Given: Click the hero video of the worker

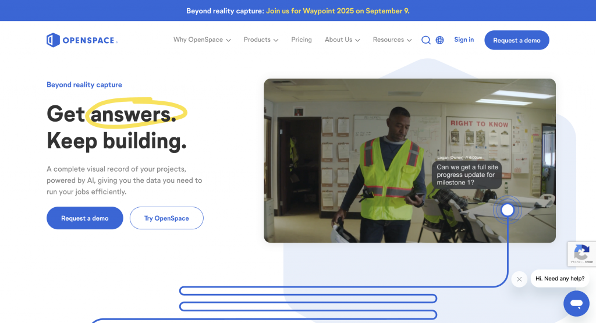Looking at the screenshot, I should [409, 161].
